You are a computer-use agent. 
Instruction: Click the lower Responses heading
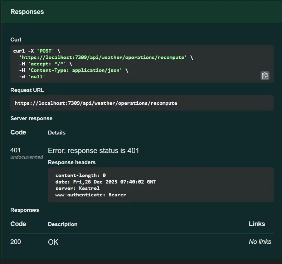[25, 210]
